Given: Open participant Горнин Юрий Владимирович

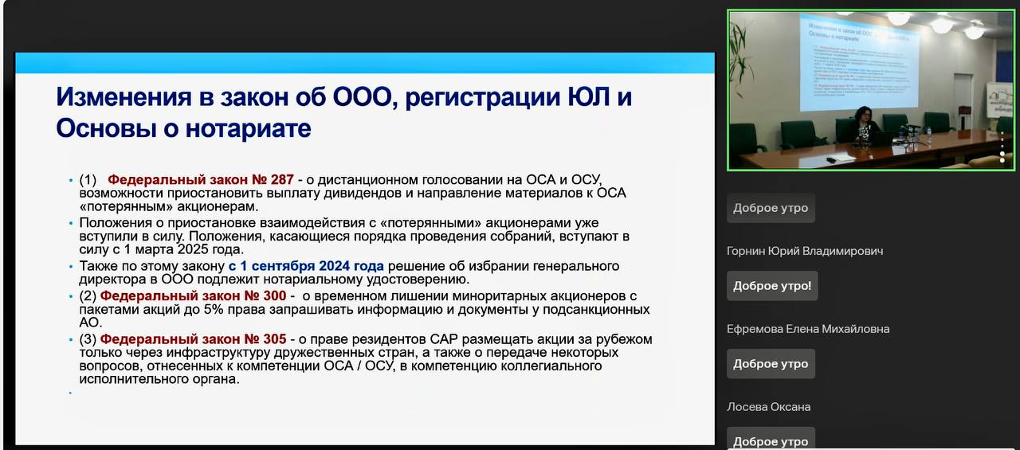Looking at the screenshot, I should point(804,251).
